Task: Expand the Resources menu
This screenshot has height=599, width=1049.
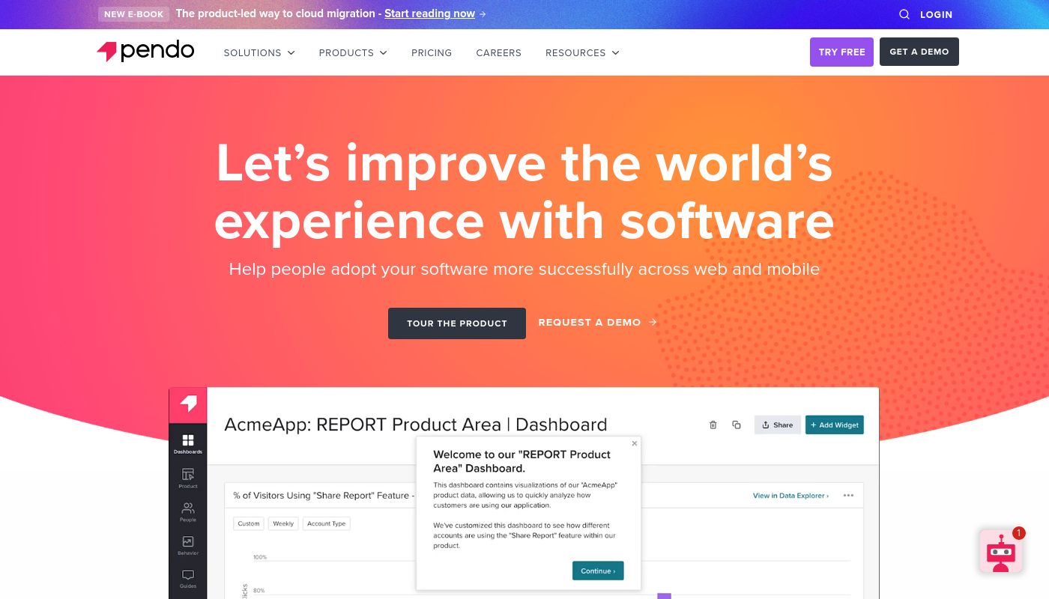Action: [582, 52]
